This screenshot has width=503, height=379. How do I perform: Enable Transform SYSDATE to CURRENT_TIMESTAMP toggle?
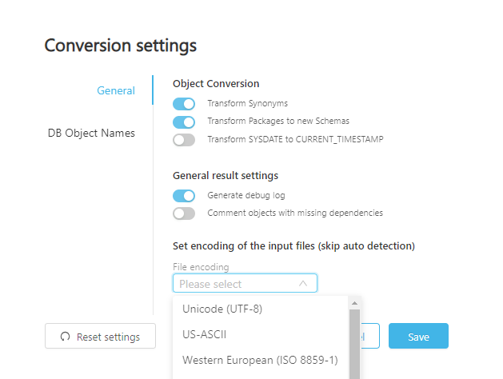pyautogui.click(x=184, y=139)
